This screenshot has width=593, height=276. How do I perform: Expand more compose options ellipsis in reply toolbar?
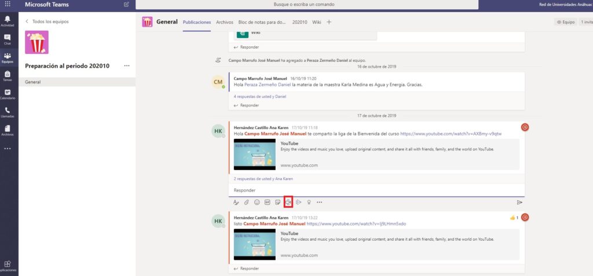click(x=319, y=202)
